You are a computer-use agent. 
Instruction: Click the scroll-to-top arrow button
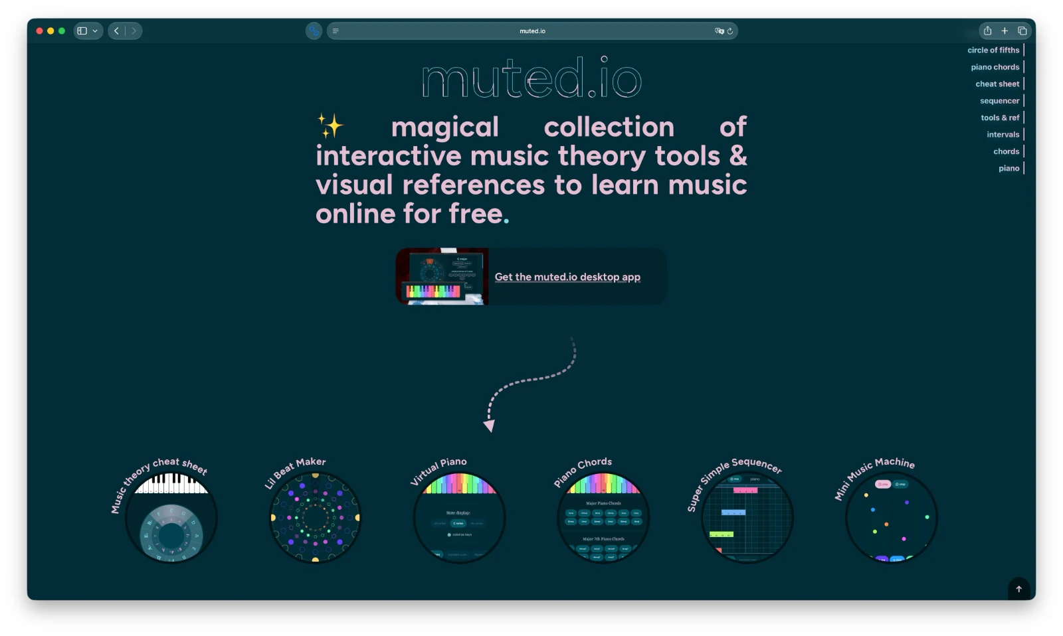(x=1018, y=589)
